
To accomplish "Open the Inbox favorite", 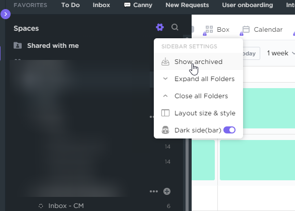I will (101, 5).
